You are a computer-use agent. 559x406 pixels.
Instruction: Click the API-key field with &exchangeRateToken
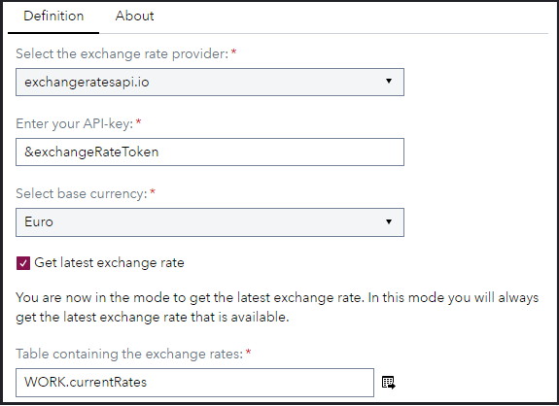(x=210, y=152)
